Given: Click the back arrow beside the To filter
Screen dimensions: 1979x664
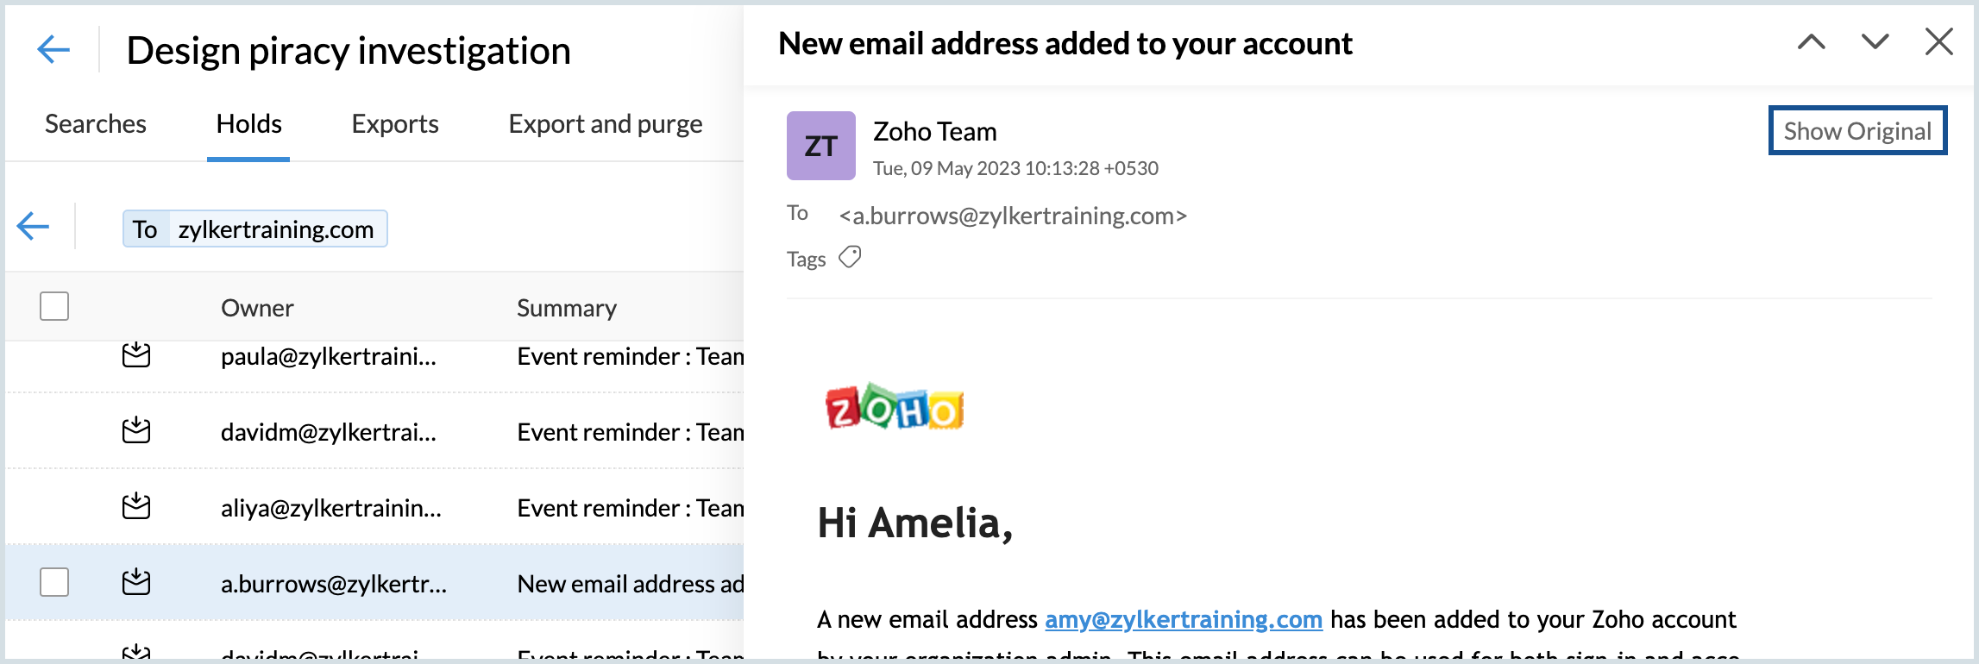Looking at the screenshot, I should [34, 227].
